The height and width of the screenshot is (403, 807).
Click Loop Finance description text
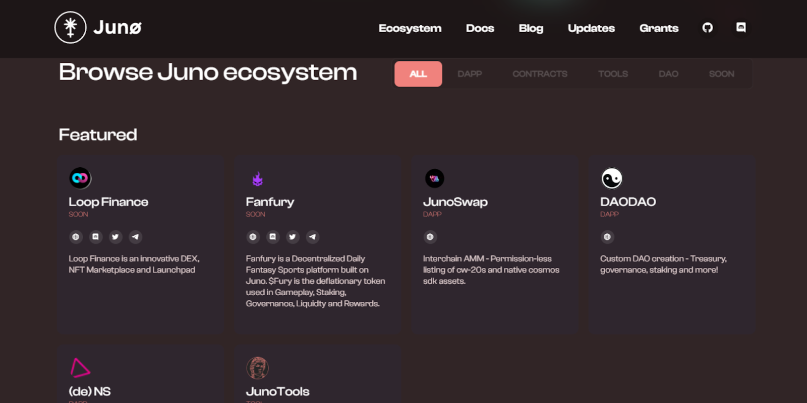(134, 264)
